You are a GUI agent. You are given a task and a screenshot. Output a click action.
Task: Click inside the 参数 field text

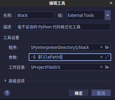[x=47, y=57]
